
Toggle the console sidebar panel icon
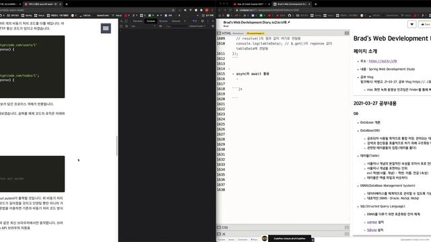point(121,26)
